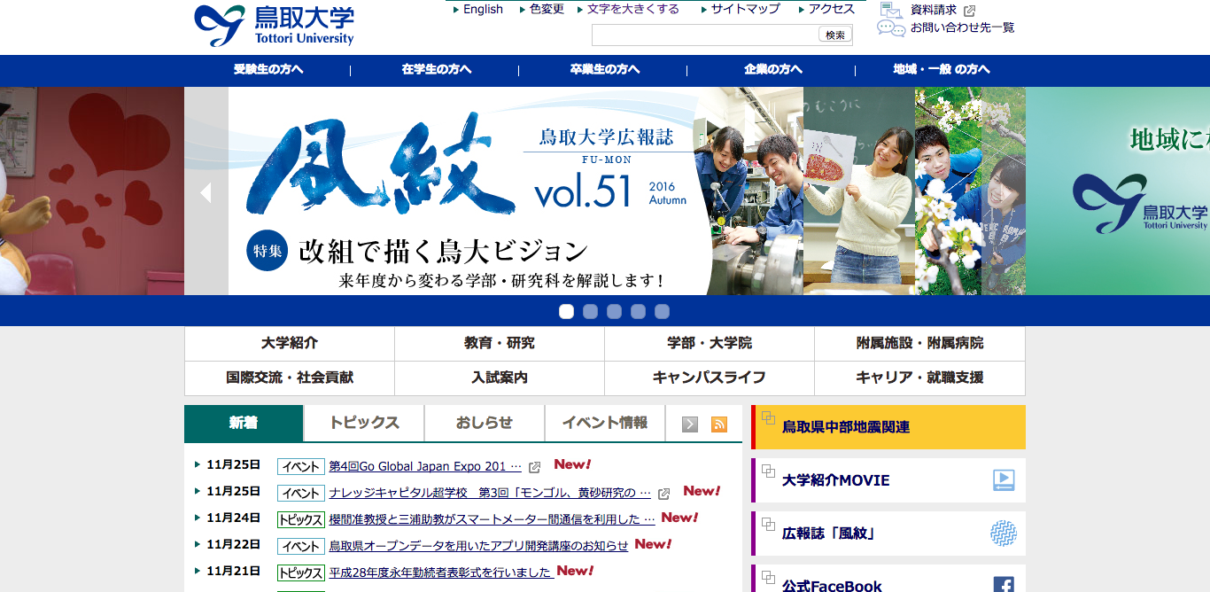Switch to the English site
The image size is (1210, 592).
(483, 9)
